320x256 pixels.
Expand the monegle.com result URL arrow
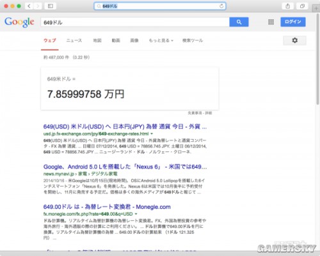tap(136, 214)
